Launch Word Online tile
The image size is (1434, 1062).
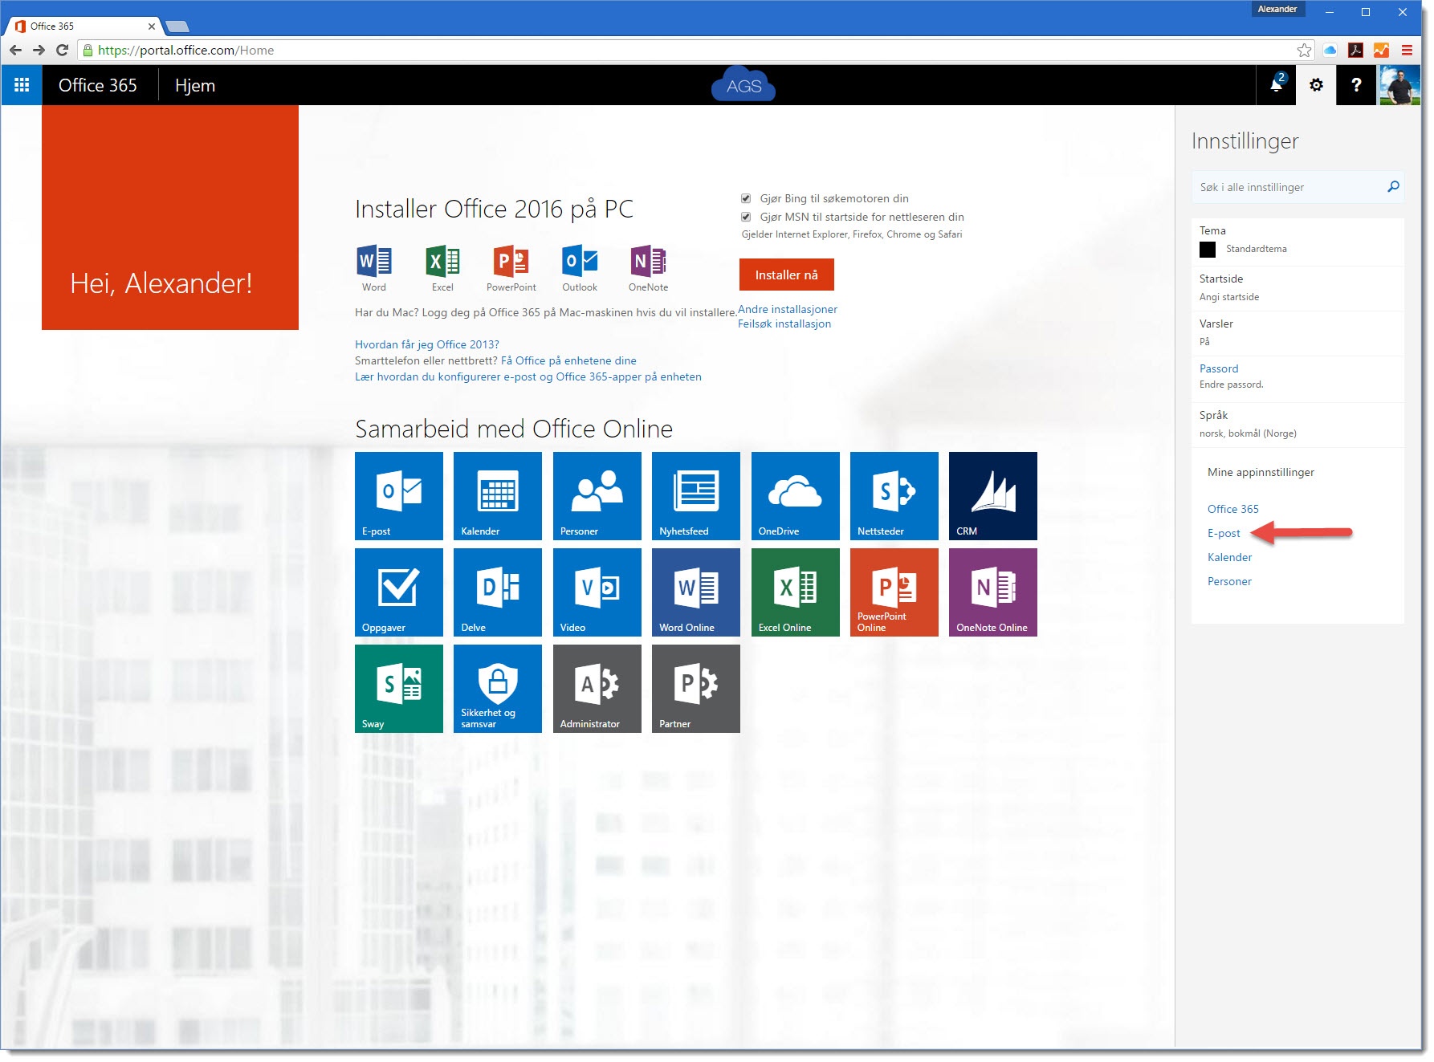696,592
